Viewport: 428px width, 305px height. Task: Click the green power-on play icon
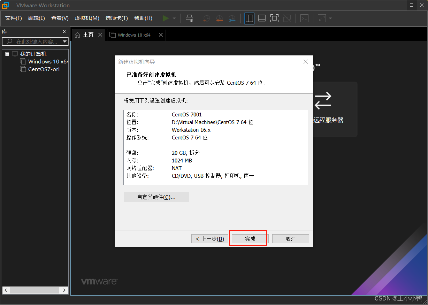pyautogui.click(x=166, y=18)
